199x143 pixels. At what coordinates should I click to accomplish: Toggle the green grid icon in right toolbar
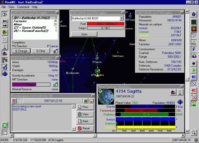point(194,22)
